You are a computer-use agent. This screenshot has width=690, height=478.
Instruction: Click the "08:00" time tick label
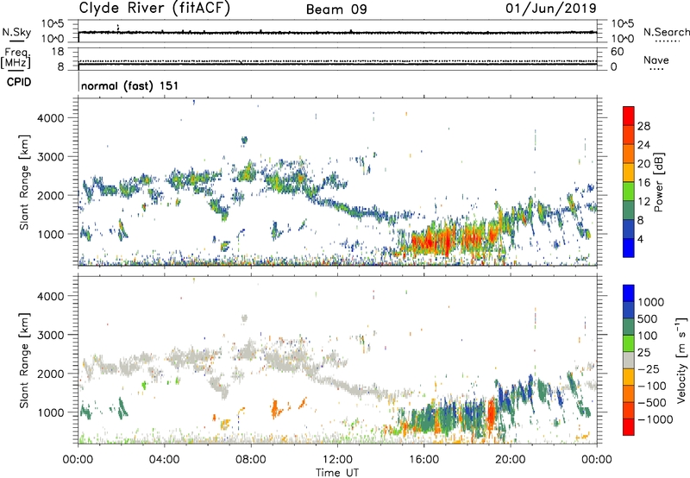(251, 460)
